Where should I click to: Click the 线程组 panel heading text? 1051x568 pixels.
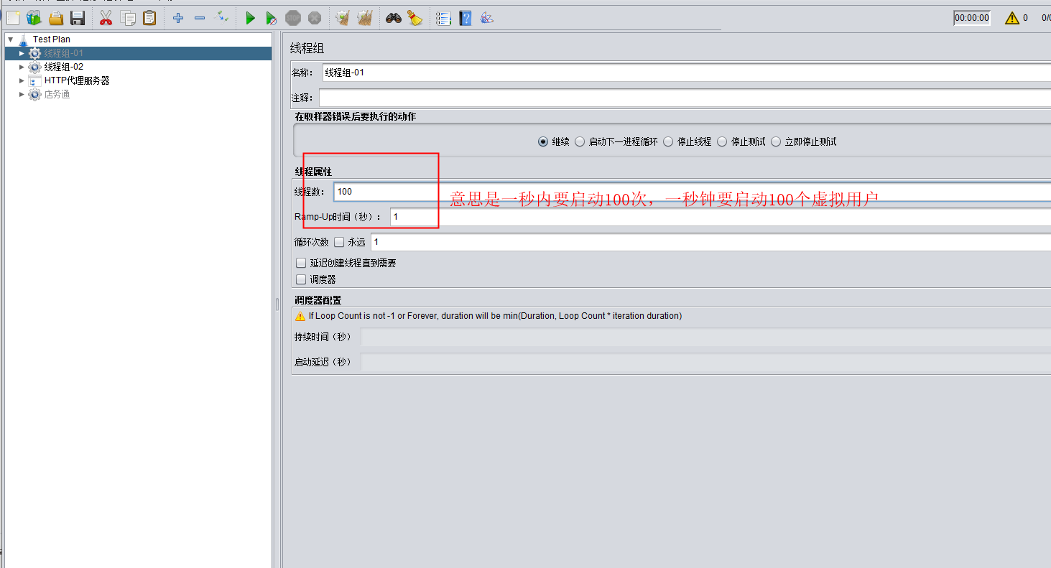[x=307, y=48]
